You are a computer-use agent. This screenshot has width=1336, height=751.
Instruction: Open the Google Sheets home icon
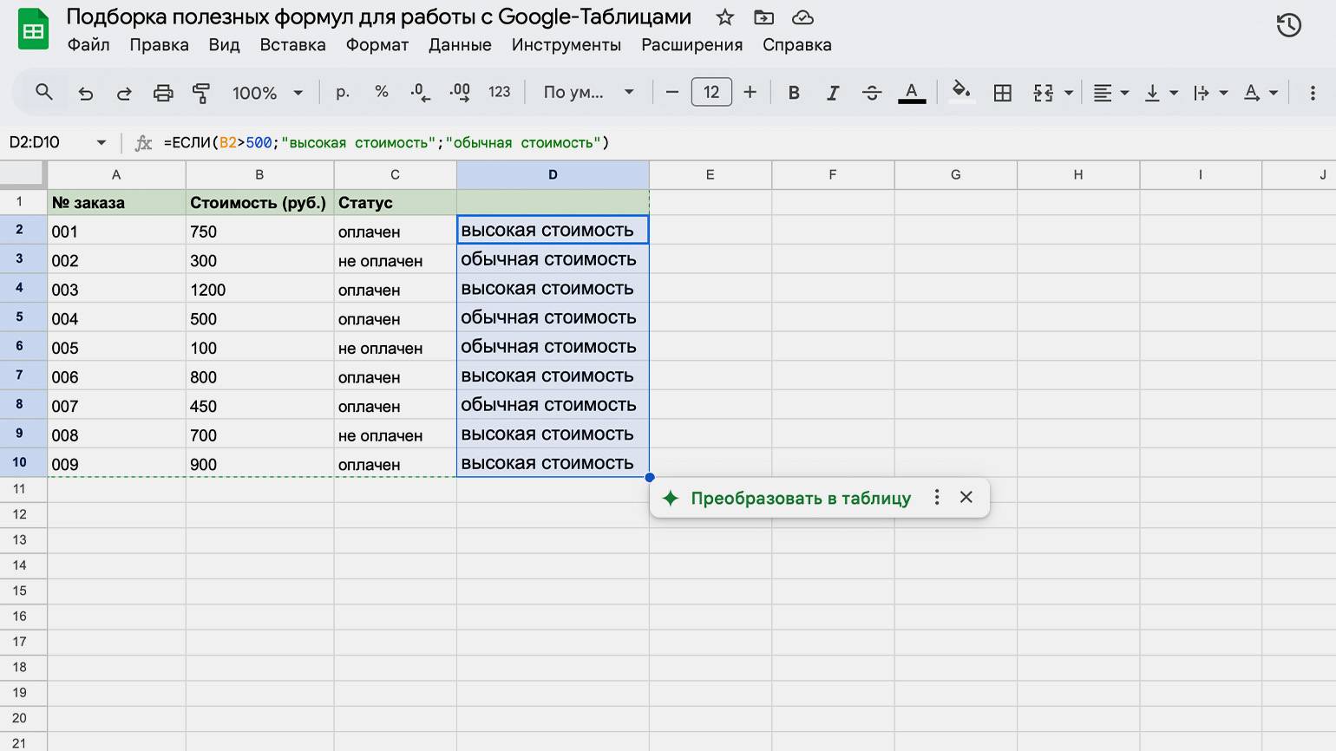(x=33, y=29)
